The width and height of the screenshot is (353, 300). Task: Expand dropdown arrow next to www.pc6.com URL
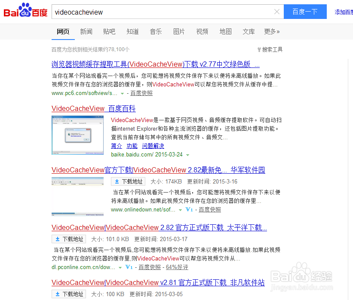pos(122,94)
